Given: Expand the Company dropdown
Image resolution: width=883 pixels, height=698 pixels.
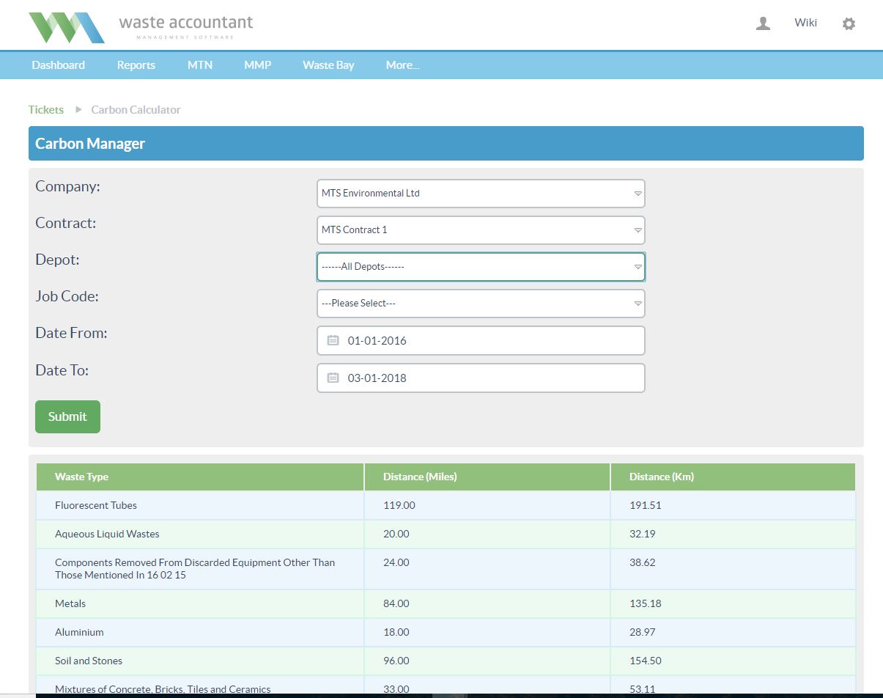Looking at the screenshot, I should pyautogui.click(x=481, y=194).
